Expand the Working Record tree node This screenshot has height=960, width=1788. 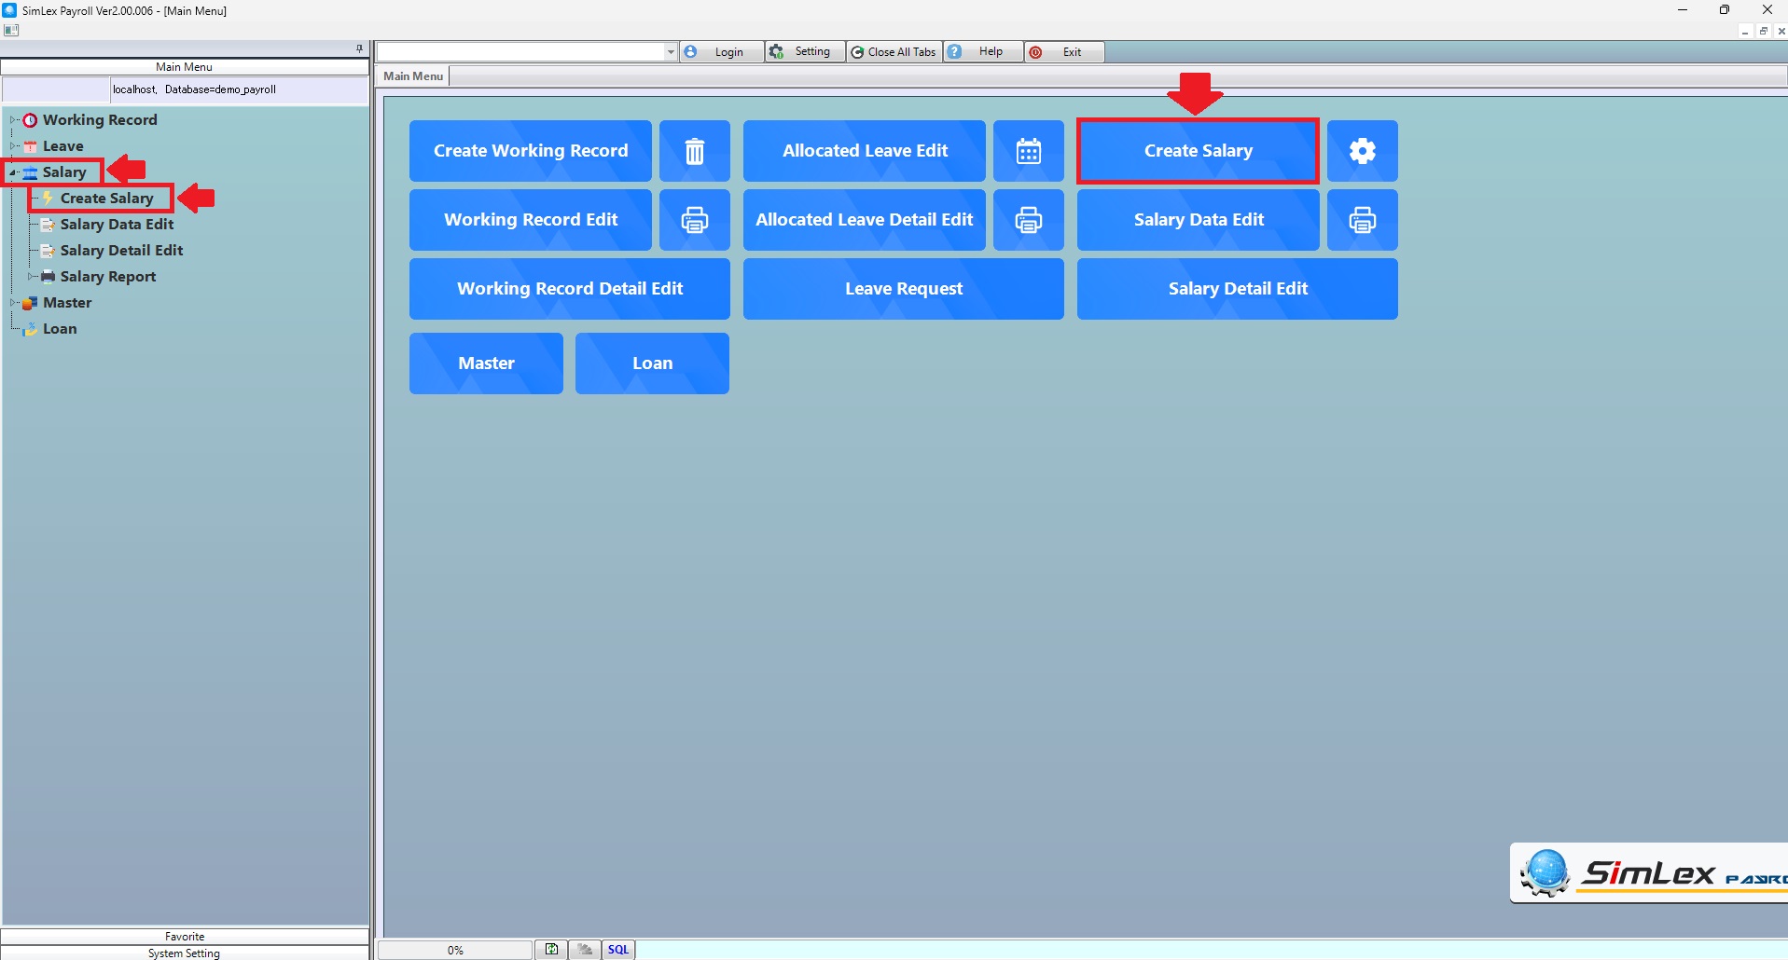pyautogui.click(x=13, y=120)
